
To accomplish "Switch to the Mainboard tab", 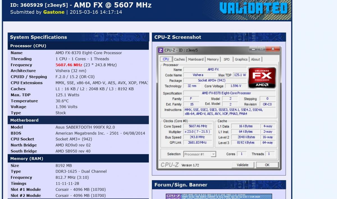I will (x=196, y=59).
